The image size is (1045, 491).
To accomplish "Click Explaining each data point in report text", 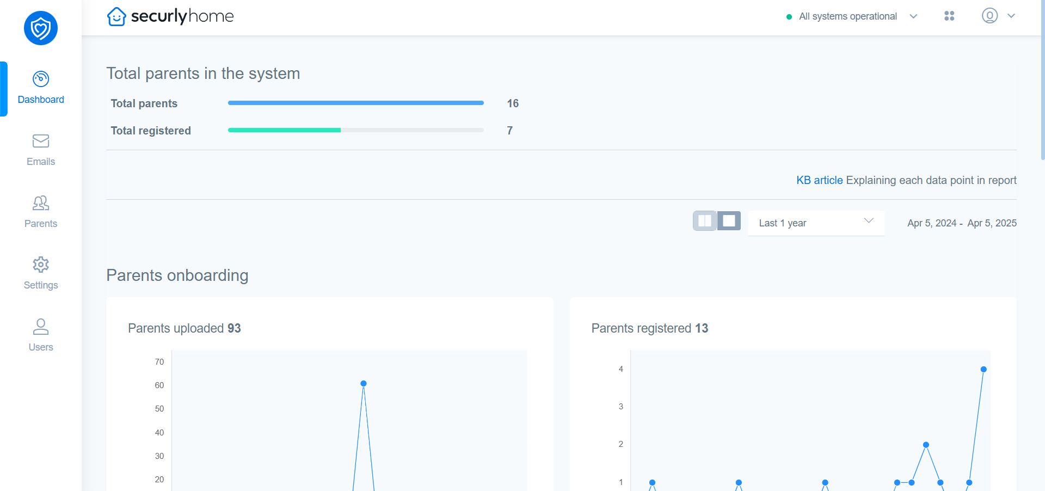I will tap(931, 180).
